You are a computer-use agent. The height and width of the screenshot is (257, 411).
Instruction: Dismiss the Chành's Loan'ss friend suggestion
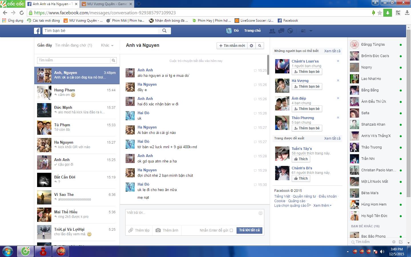coord(338,61)
